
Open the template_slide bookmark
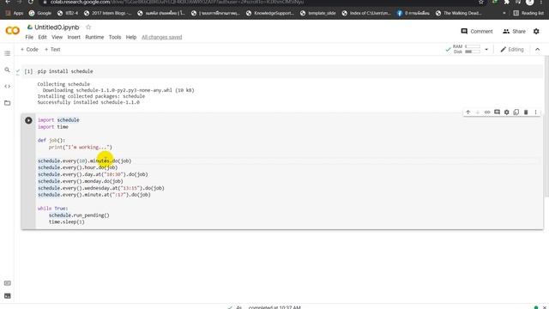click(317, 13)
